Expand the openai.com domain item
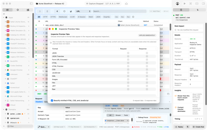 coord(5,118)
